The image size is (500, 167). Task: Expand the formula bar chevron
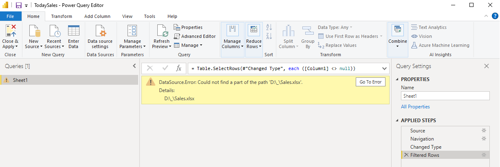[x=384, y=68]
